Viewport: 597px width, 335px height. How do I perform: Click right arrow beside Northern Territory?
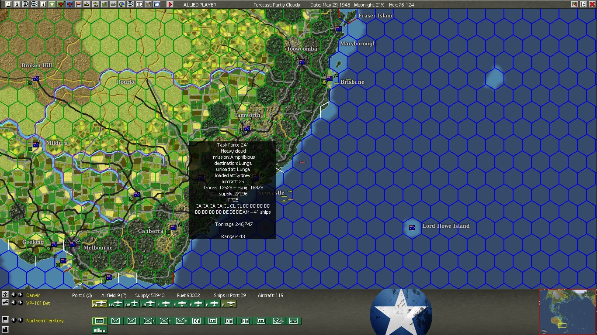(20, 320)
